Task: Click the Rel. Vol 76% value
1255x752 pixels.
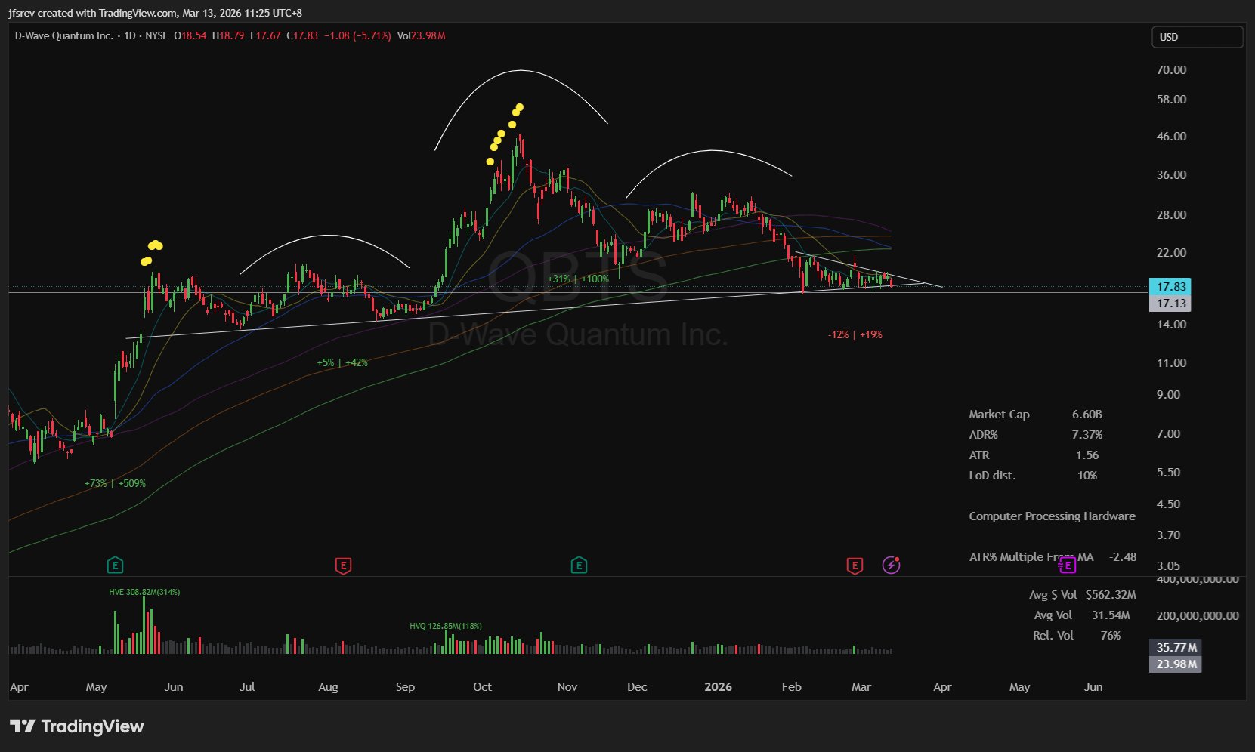Action: pos(1111,636)
